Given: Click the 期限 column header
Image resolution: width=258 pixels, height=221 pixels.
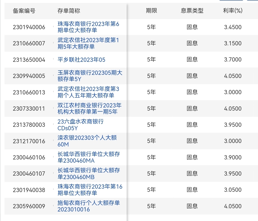Looking at the screenshot, I should pos(152,11).
